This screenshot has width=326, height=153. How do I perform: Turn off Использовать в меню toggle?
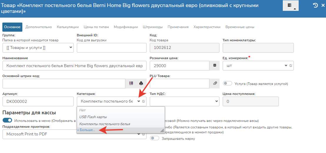(7, 120)
